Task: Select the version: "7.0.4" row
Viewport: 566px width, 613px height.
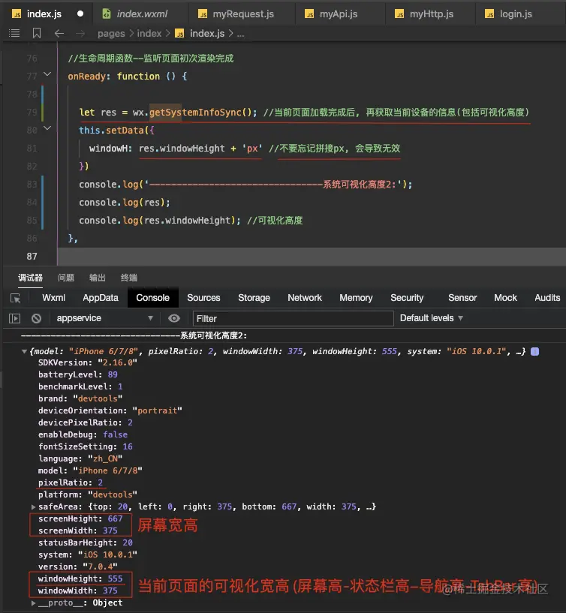Action: pyautogui.click(x=77, y=566)
